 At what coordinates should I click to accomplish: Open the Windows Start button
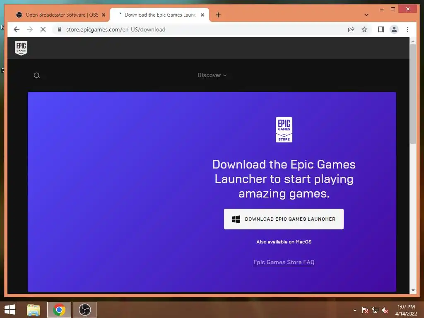click(x=10, y=310)
